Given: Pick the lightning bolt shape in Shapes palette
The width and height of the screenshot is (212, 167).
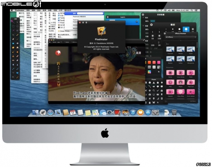Looking at the screenshot, I should 158,103.
